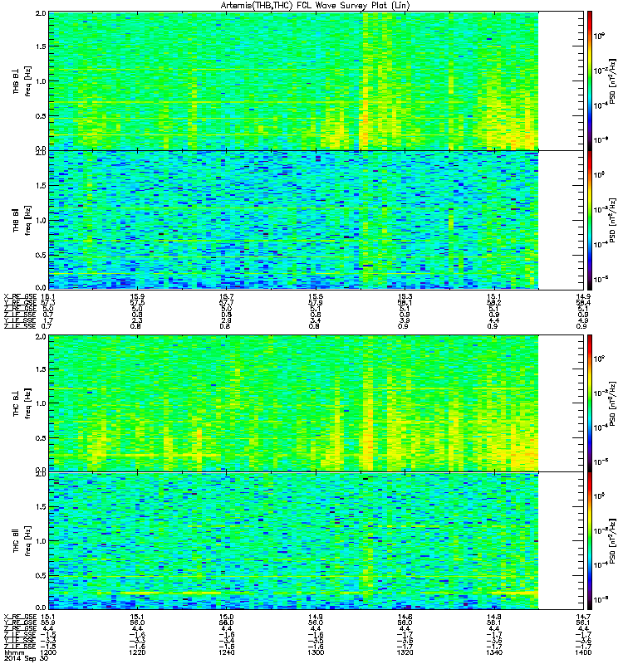Click the 15.7 X_RE_GSE value under THB panels
The height and width of the screenshot is (664, 623).
226,297
